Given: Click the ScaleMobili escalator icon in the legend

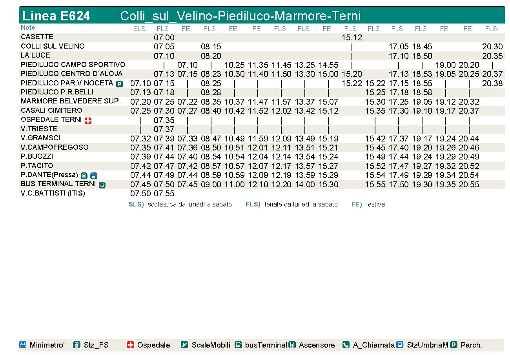Looking at the screenshot, I should (184, 345).
